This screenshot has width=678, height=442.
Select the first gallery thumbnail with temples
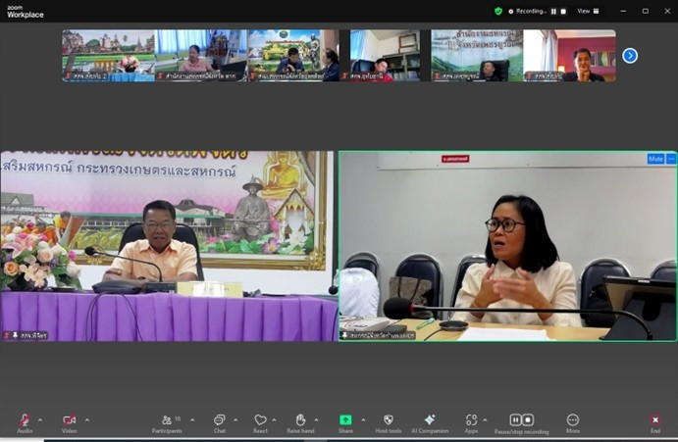[x=108, y=55]
